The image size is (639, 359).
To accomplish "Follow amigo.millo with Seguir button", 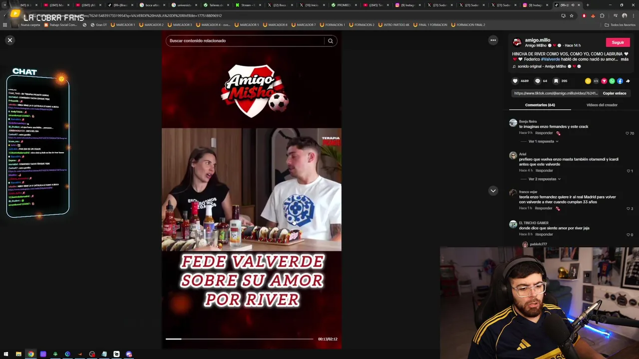I will (618, 42).
